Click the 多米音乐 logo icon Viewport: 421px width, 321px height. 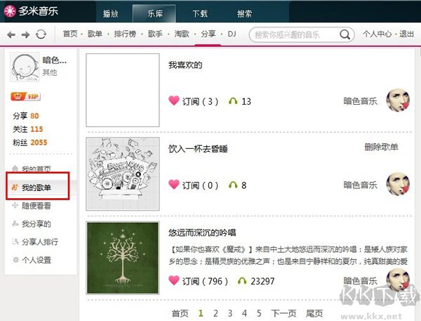(10, 11)
